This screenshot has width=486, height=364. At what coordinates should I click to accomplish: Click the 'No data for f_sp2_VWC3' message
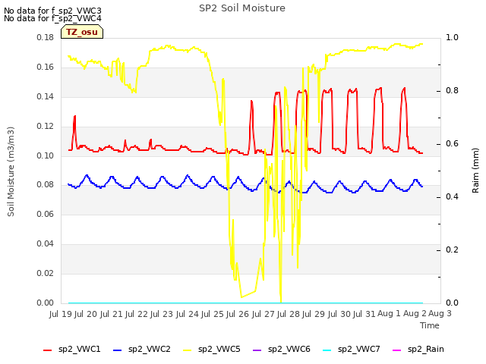(52, 11)
